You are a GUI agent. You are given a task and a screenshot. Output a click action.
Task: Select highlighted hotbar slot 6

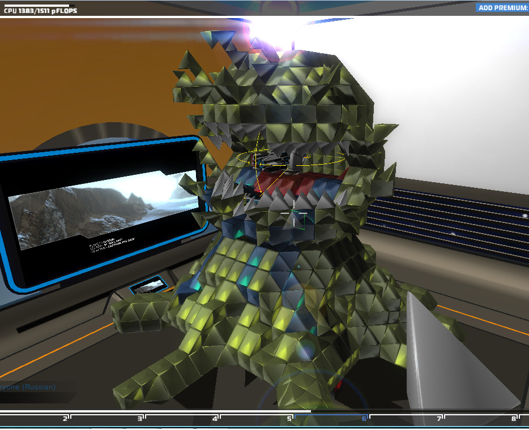coord(332,420)
